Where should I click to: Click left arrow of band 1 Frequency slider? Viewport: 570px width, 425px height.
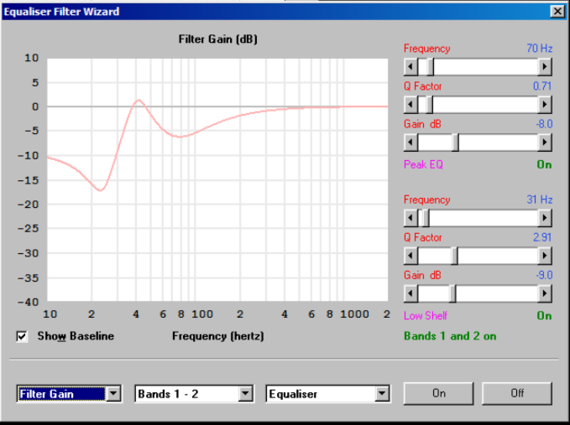pos(411,67)
